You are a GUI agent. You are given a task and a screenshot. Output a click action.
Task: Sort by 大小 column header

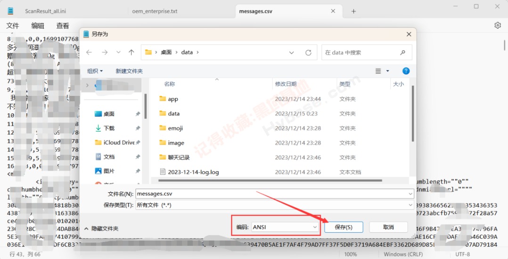tap(398, 84)
